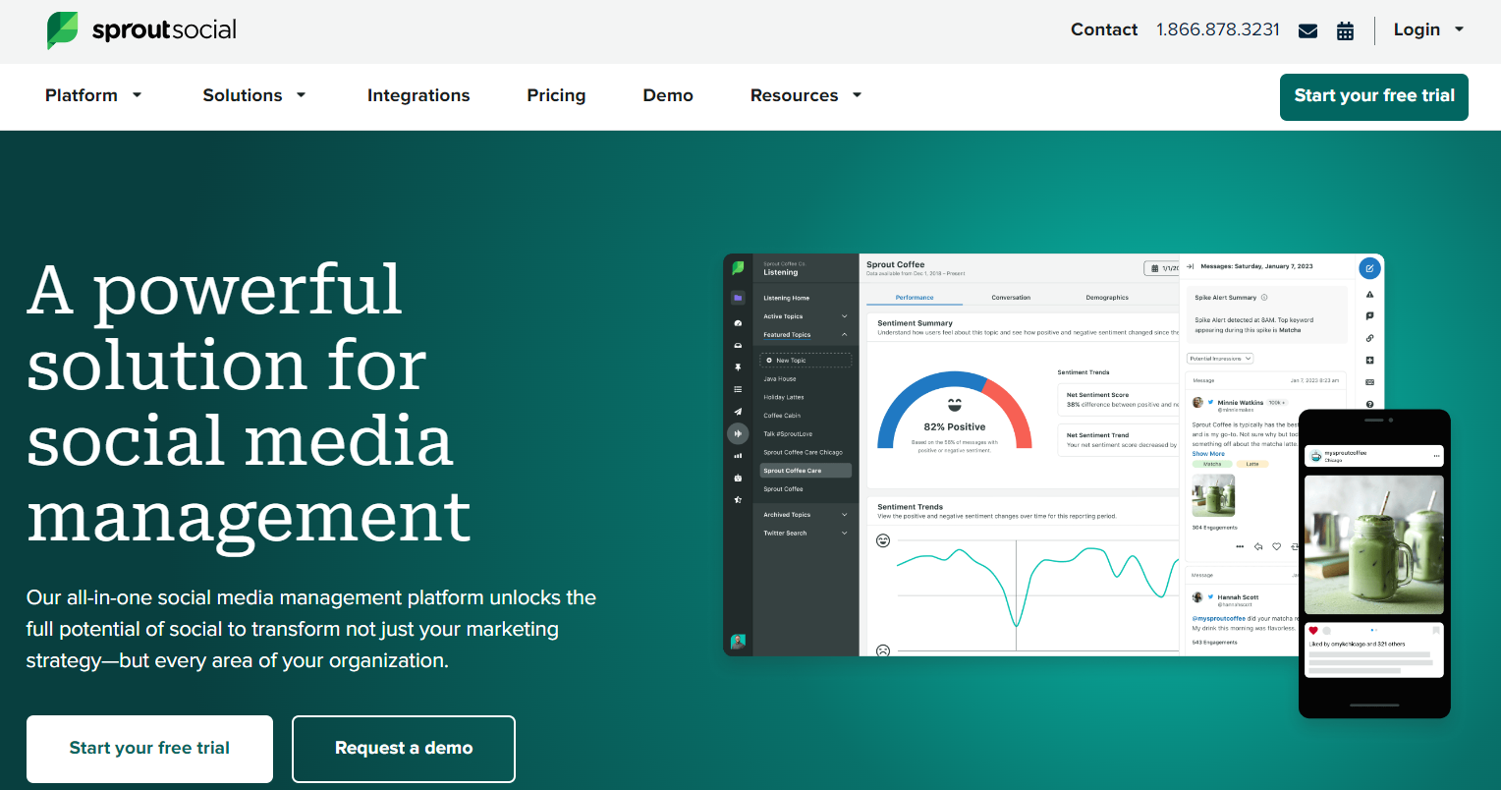The height and width of the screenshot is (790, 1501).
Task: Click the bar chart reports icon in sidebar
Action: coord(738,456)
